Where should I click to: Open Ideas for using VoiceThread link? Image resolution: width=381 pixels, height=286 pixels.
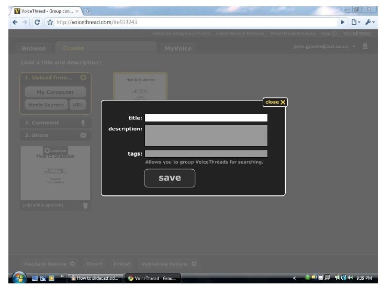coord(182,34)
